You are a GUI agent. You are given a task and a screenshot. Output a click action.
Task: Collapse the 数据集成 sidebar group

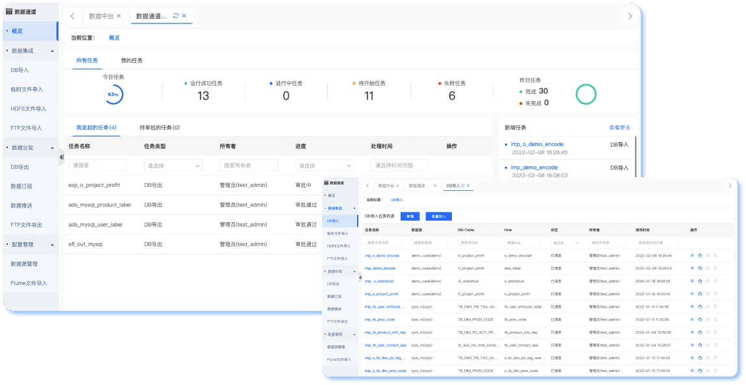(x=52, y=51)
